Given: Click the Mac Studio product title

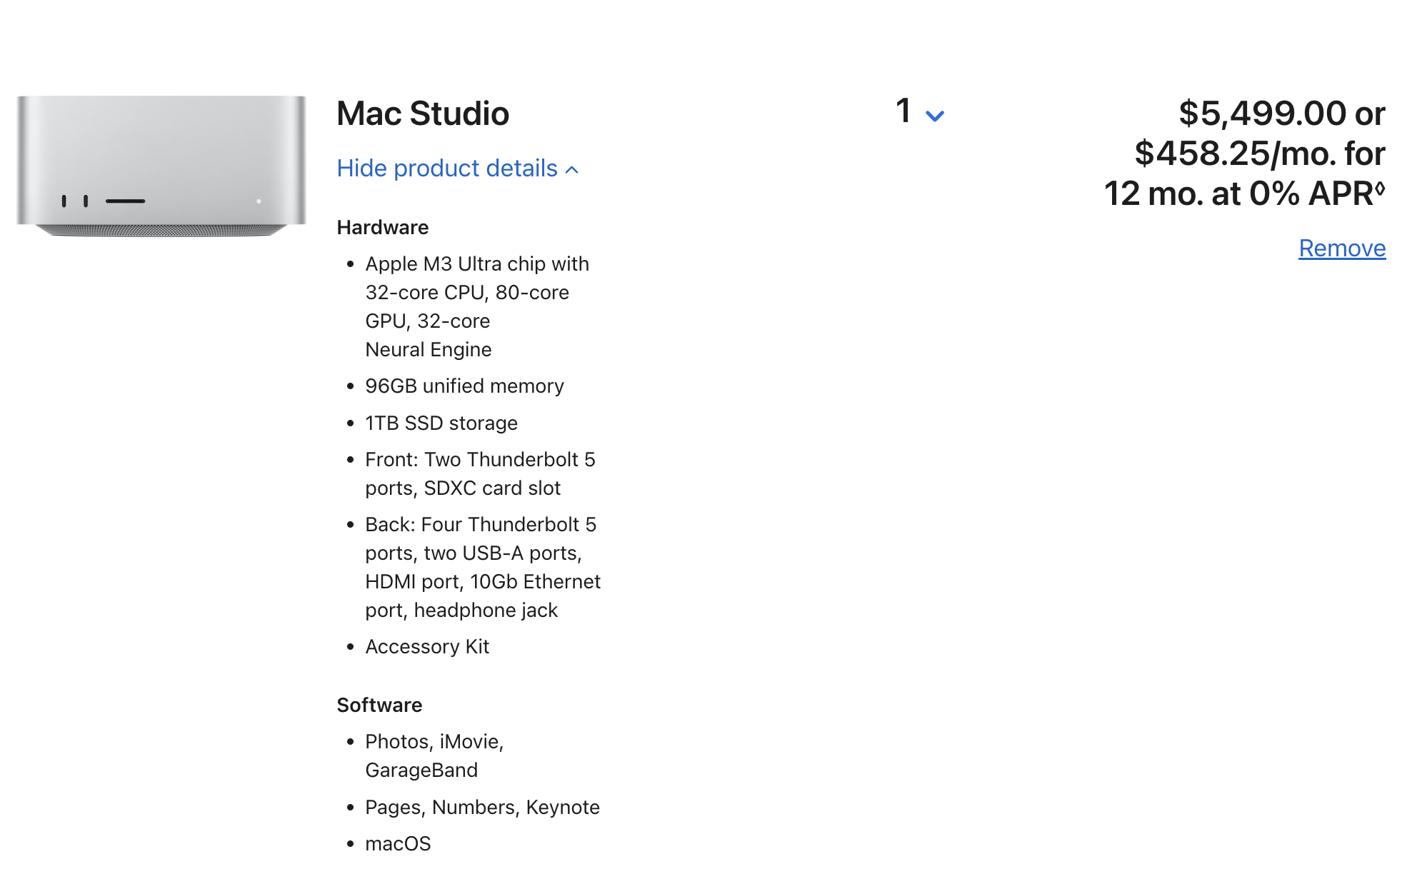Looking at the screenshot, I should tap(423, 114).
